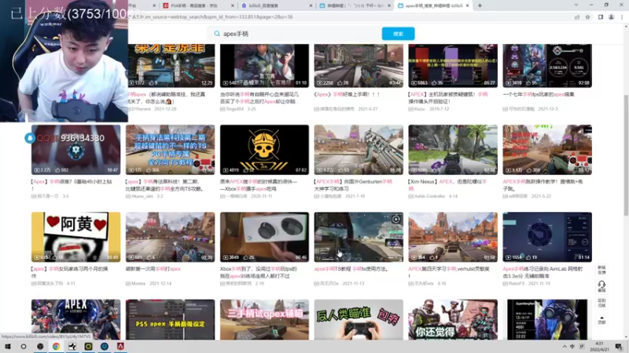The image size is (629, 353).
Task: Open Chrome side panel icon
Action: pos(601,17)
